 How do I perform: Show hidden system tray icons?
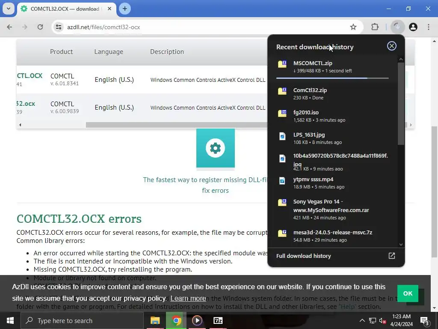[362, 320]
